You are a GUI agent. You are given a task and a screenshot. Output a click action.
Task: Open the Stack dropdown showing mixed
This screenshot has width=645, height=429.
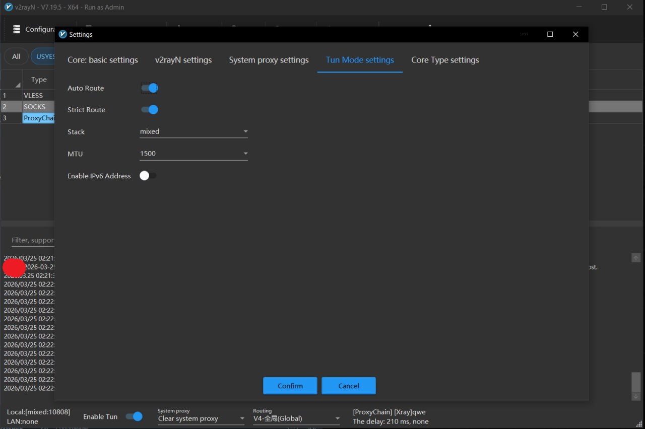pyautogui.click(x=193, y=131)
